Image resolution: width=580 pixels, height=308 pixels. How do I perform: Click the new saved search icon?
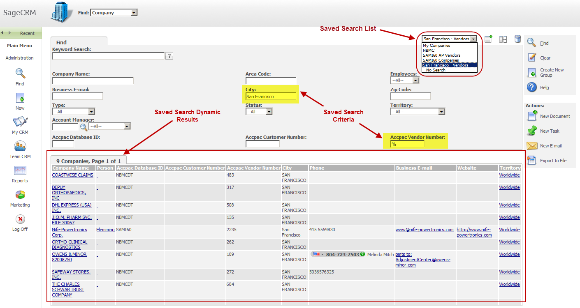point(489,39)
